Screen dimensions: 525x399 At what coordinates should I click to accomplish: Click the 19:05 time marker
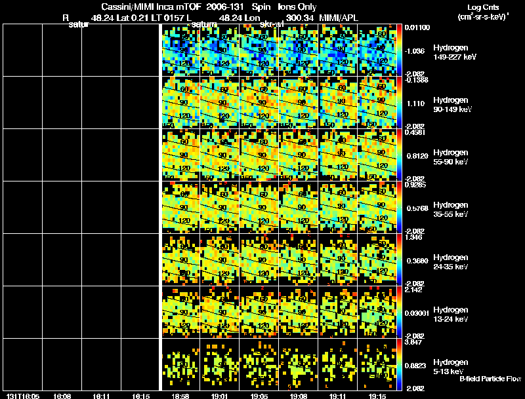pyautogui.click(x=259, y=396)
